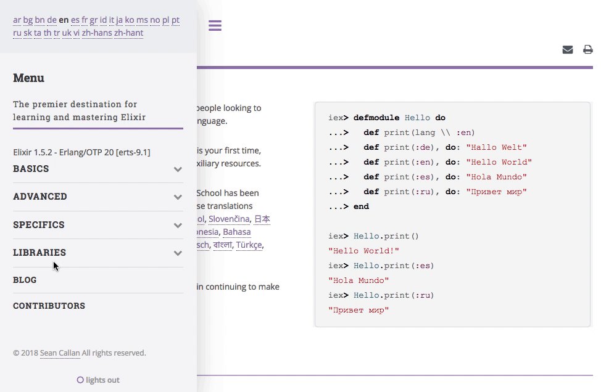Expand the Specifics section chevron
This screenshot has width=601, height=392.
tap(178, 225)
